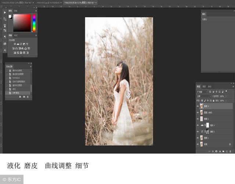The width and height of the screenshot is (235, 184).
Task: Toggle visibility of the bottom Background layer
Action: [x=198, y=144]
